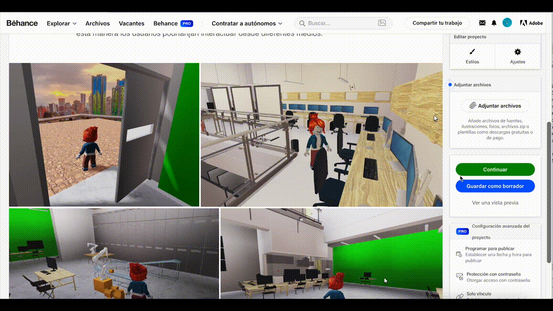Select the office desks monitors image

coord(321,135)
